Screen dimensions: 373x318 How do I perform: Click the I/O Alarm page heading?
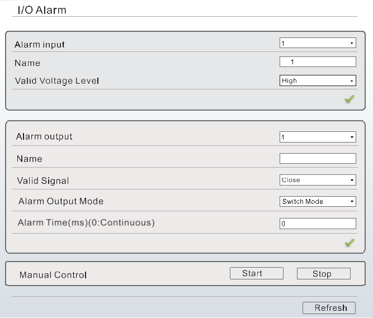coord(42,10)
